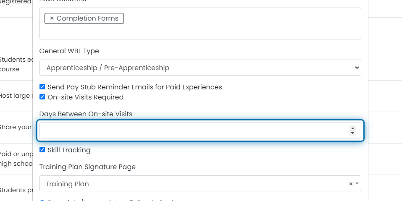The image size is (402, 201).
Task: Click the 'Share your' row behind the dialog
Action: point(16,127)
